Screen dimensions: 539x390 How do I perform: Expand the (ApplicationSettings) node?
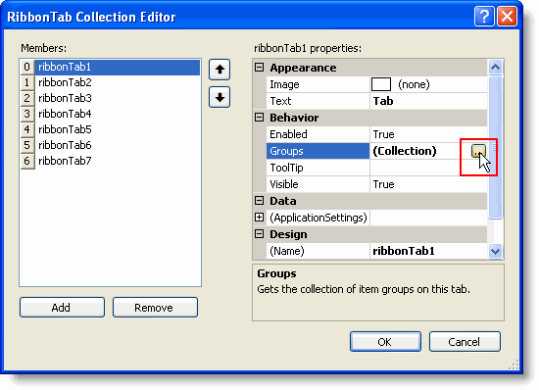tap(259, 218)
